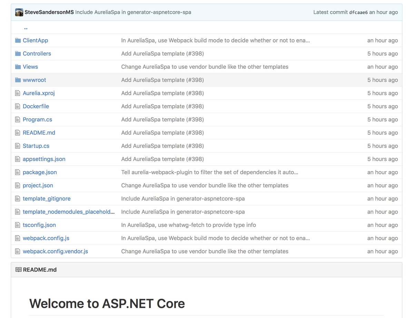Click file icon beside README.md row
The height and width of the screenshot is (318, 414).
click(18, 132)
